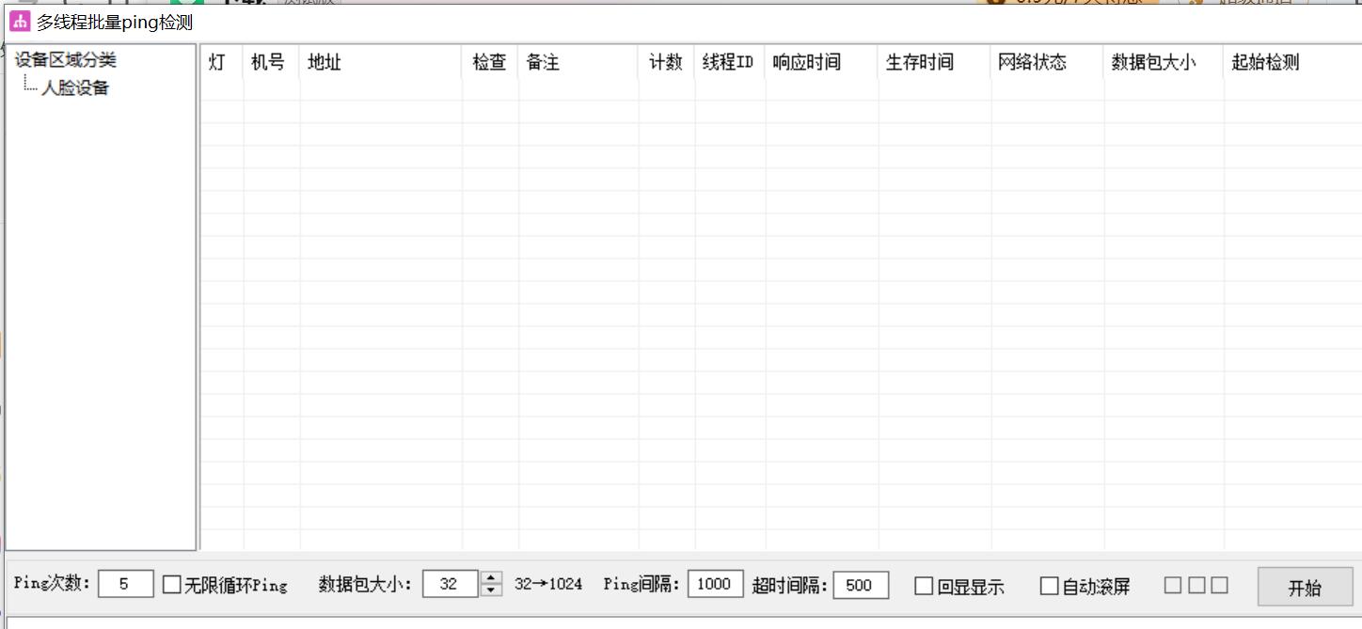Click the Ping次数 input field
The image size is (1362, 629).
pos(125,584)
